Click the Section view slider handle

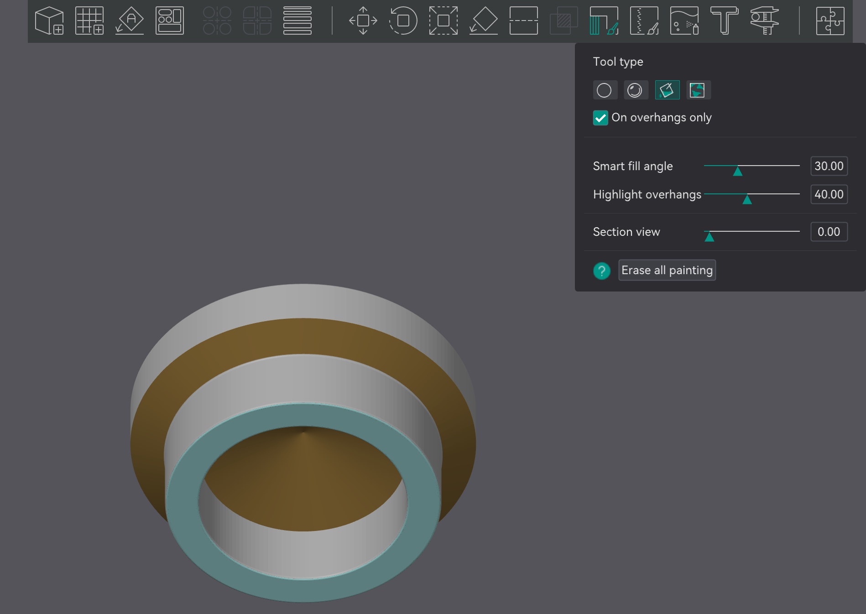(x=710, y=236)
